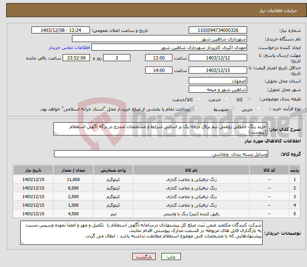The height and width of the screenshot is (267, 307).
Task: Open اطلاعات تماس خریدار link
Action: tap(69, 47)
